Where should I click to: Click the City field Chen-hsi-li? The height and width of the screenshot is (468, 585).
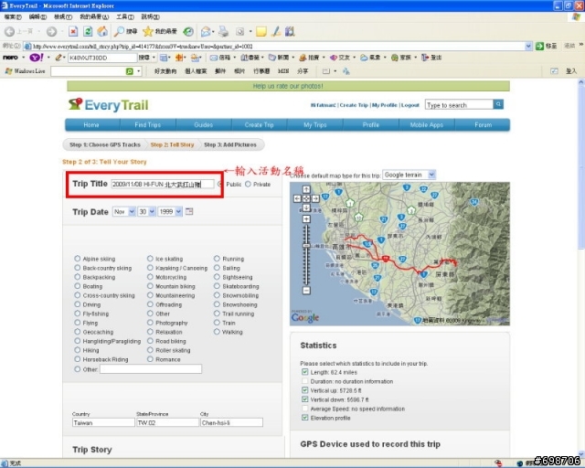click(231, 422)
